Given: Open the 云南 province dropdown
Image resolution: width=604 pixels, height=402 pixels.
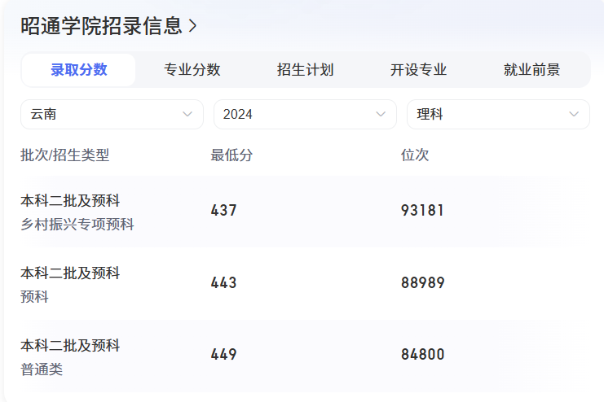Looking at the screenshot, I should click(x=112, y=115).
